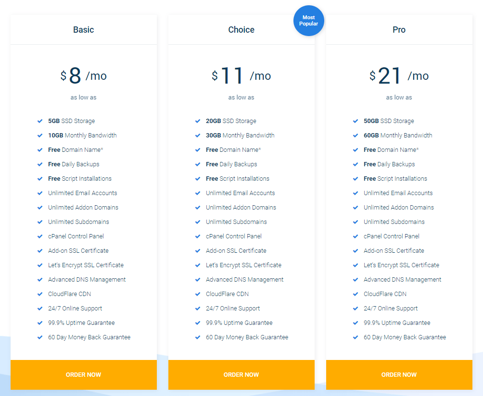Click Pro '99.9% Uptime Guarantee' text
The height and width of the screenshot is (396, 483).
point(397,323)
